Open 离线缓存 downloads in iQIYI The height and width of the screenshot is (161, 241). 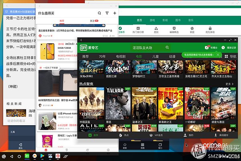221,135
